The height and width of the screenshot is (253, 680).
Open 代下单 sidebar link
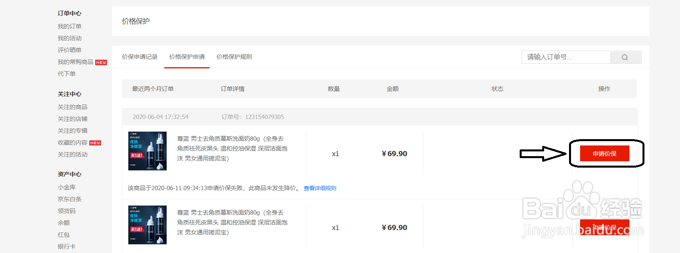[x=67, y=74]
